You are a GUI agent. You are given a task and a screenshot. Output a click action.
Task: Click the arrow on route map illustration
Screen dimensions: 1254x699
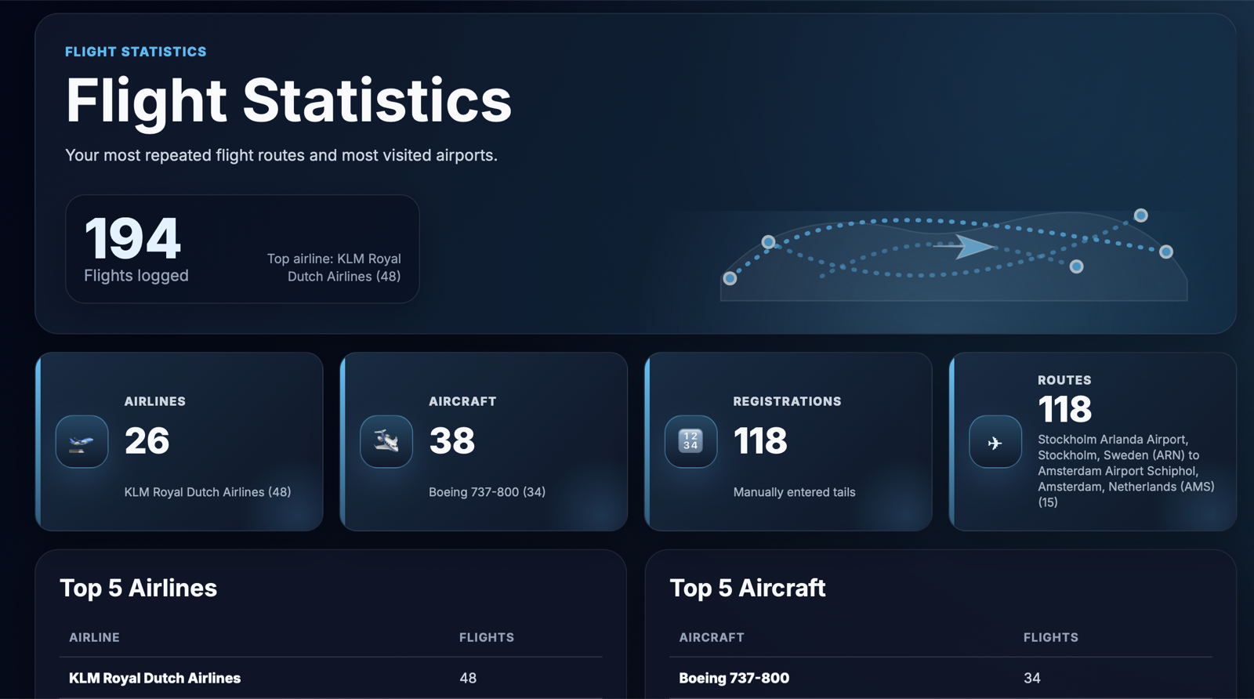coord(964,246)
